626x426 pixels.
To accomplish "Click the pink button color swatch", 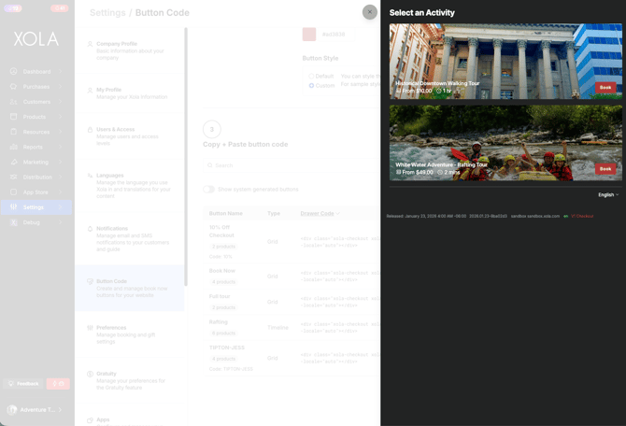I will 309,35.
